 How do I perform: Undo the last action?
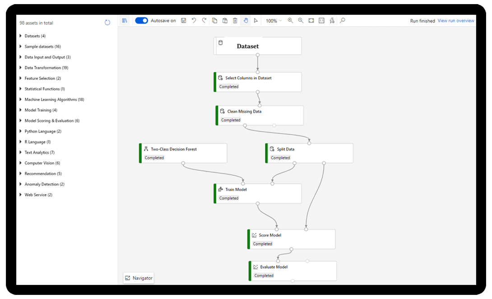click(194, 21)
